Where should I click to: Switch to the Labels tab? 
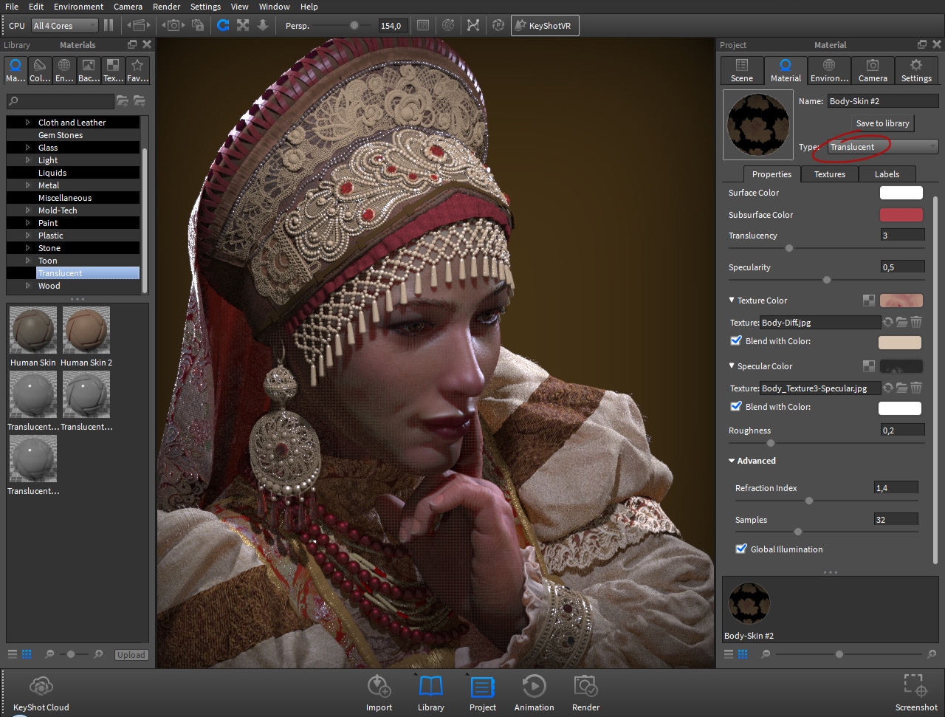pyautogui.click(x=887, y=174)
